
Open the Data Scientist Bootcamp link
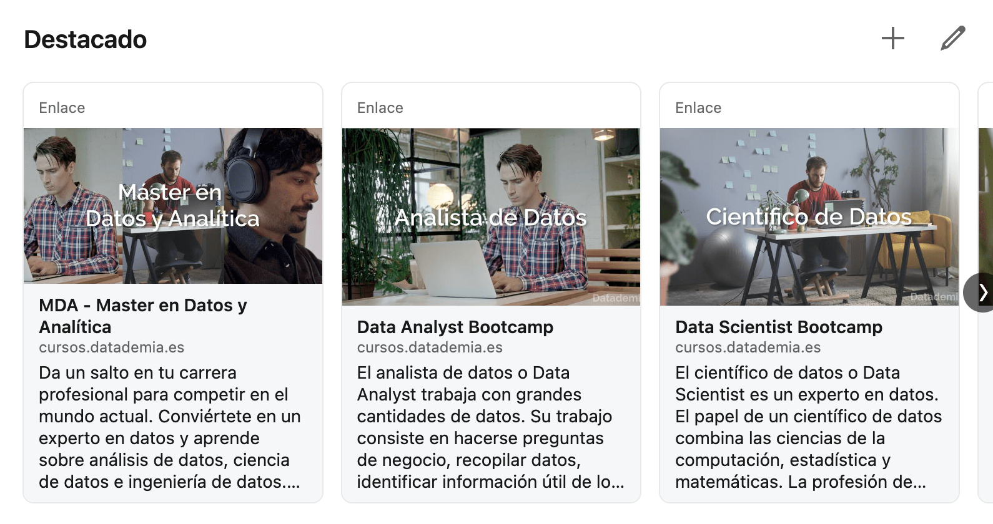[779, 327]
